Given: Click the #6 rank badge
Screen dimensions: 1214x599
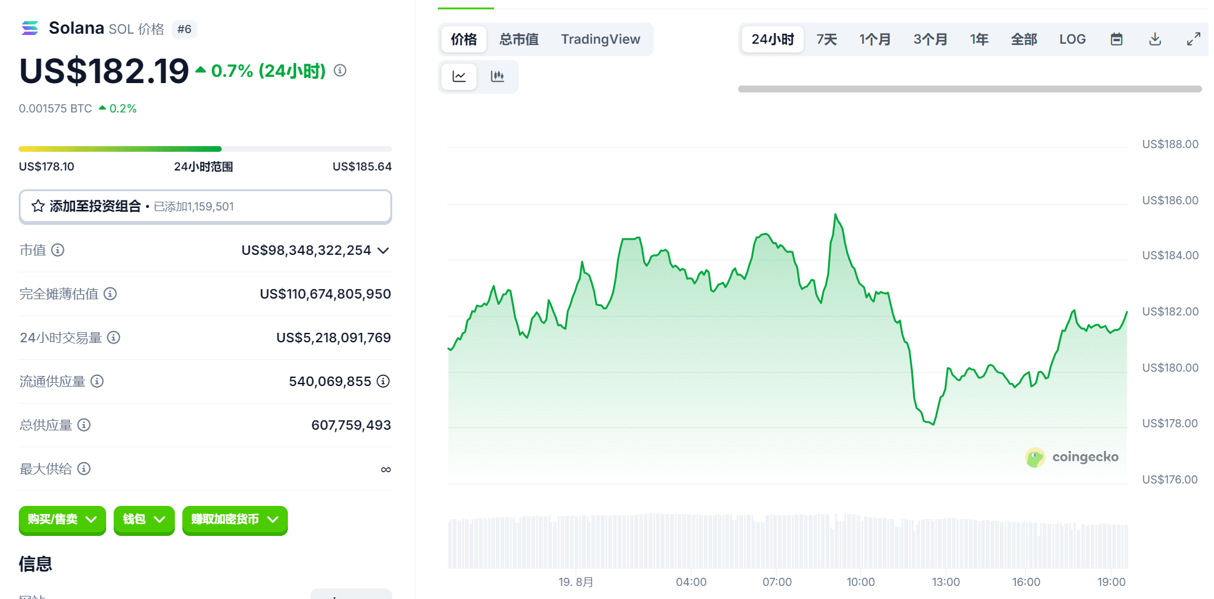Looking at the screenshot, I should 184,29.
